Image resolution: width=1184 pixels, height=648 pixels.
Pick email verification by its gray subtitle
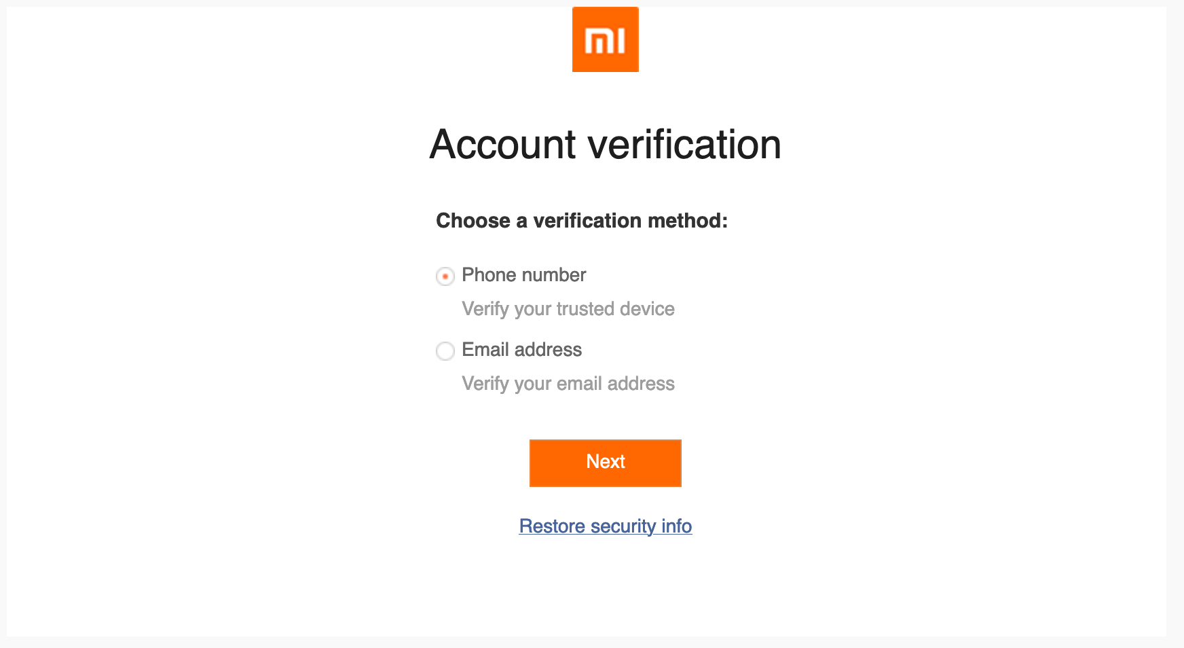(568, 384)
